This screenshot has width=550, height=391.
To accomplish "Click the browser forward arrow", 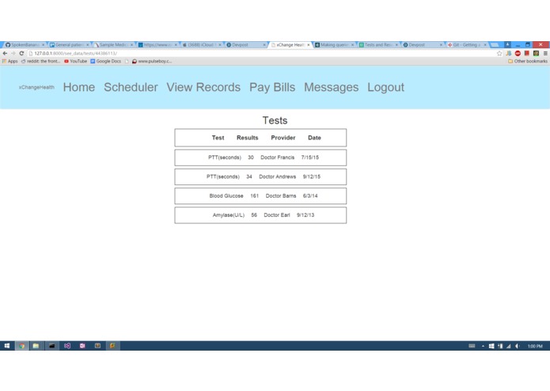I will click(x=13, y=53).
